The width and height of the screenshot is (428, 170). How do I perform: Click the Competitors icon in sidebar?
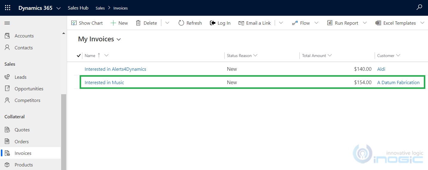coord(7,100)
